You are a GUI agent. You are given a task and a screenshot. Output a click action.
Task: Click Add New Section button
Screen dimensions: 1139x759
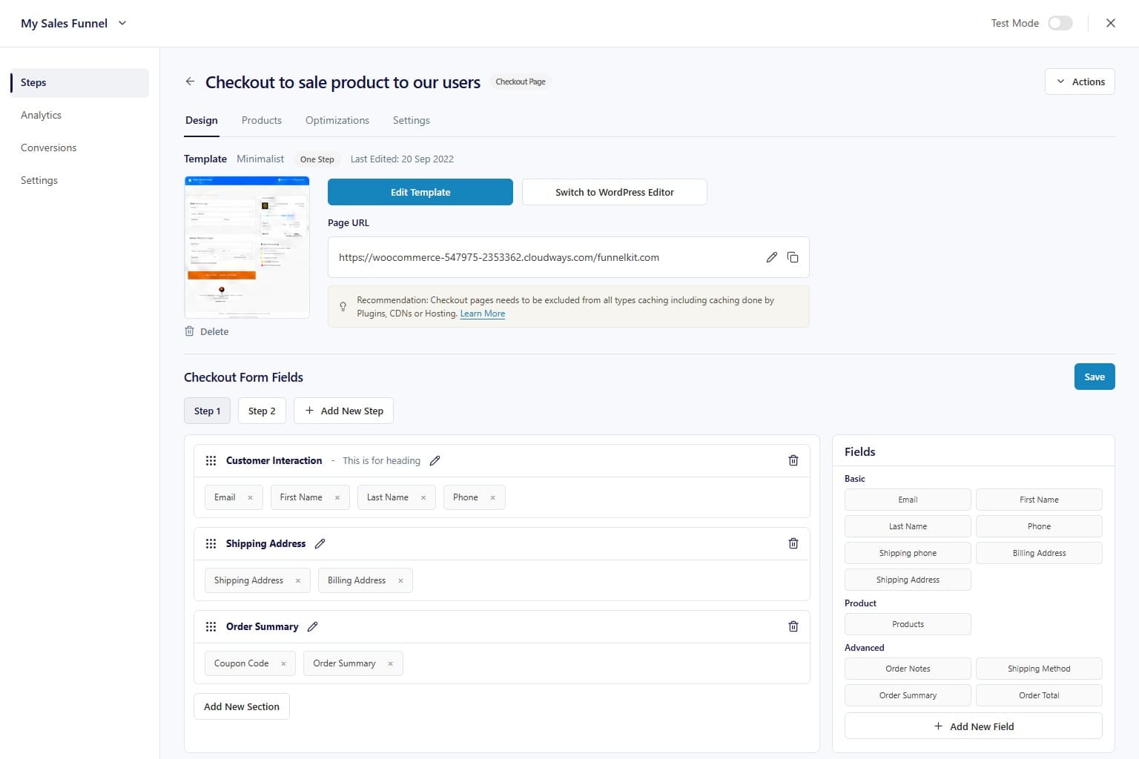coord(242,706)
